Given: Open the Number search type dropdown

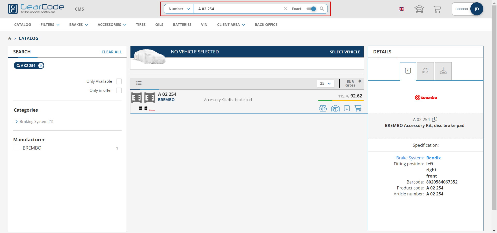Looking at the screenshot, I should [179, 9].
